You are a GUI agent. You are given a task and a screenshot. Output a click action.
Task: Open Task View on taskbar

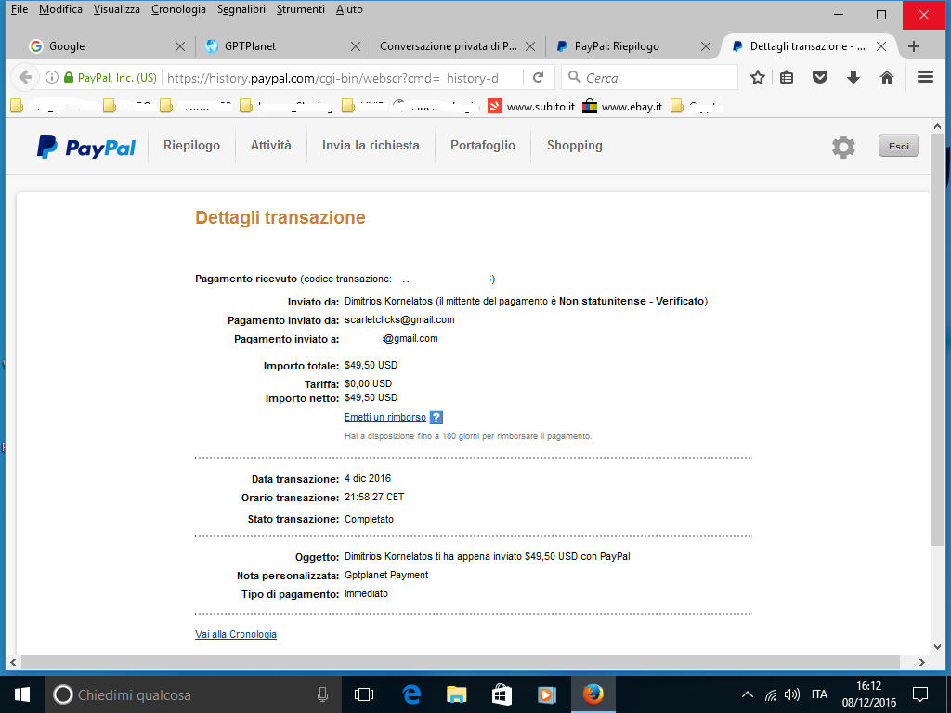(364, 694)
